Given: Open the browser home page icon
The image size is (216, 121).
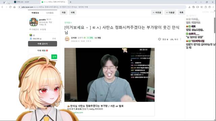Looking at the screenshot, I should [15, 7].
